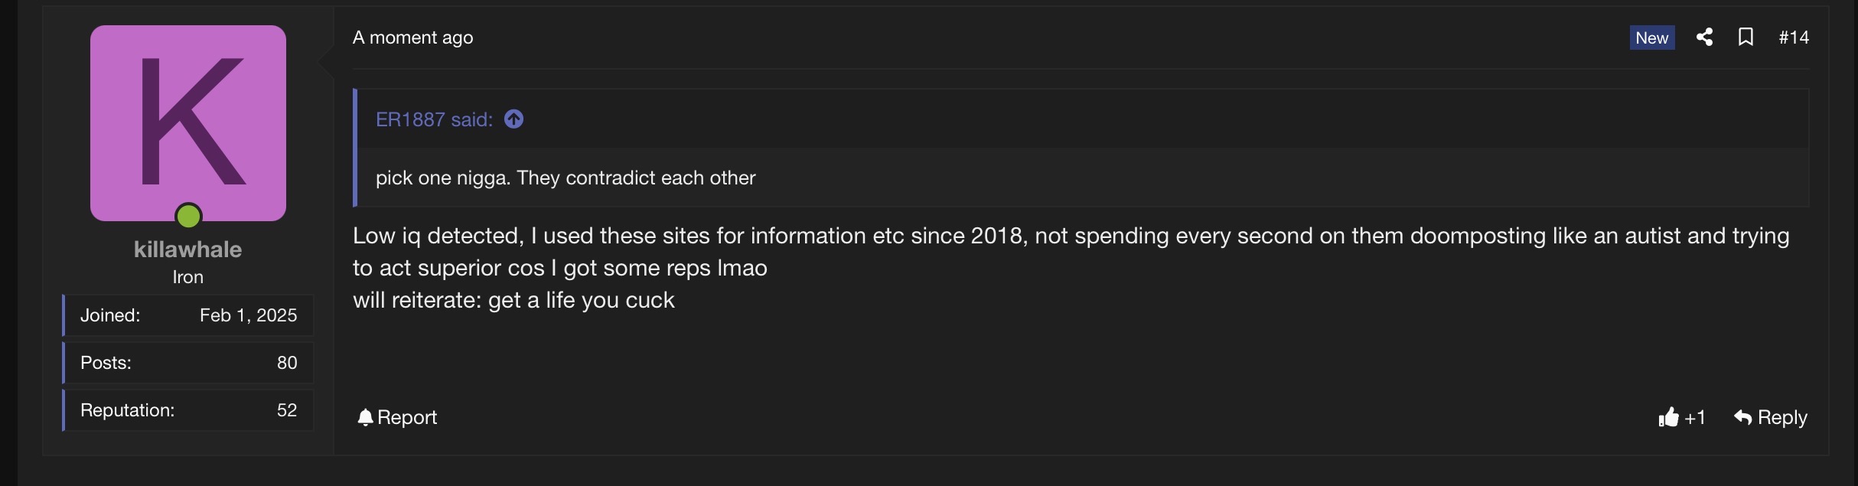Open the killawhale username profile link

tap(187, 250)
